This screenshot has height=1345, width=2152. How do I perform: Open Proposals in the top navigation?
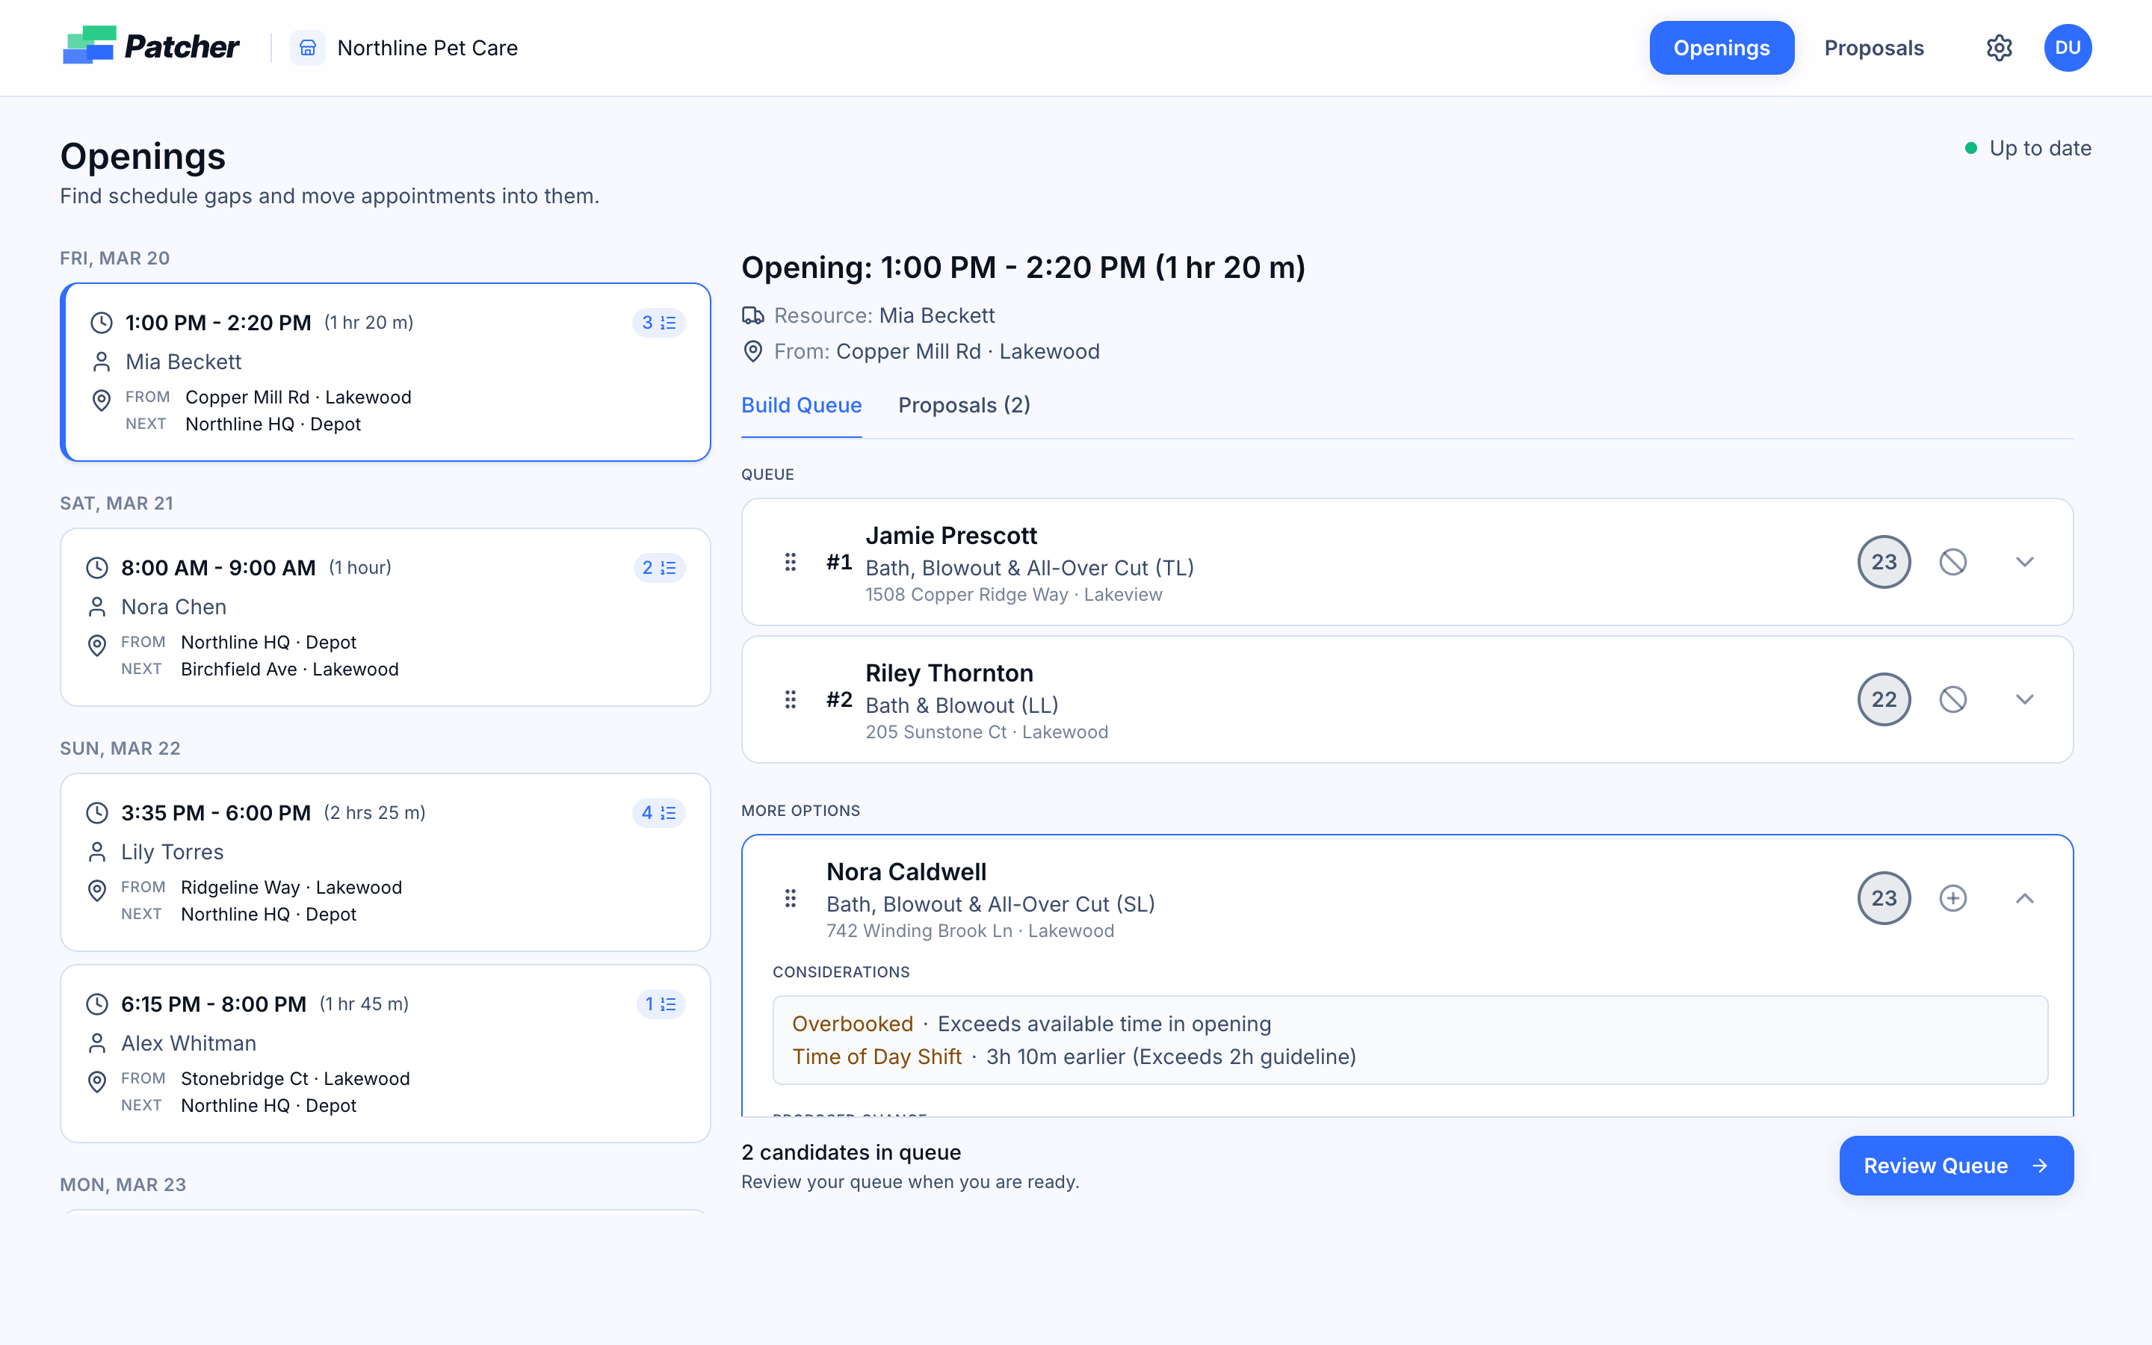[1873, 47]
